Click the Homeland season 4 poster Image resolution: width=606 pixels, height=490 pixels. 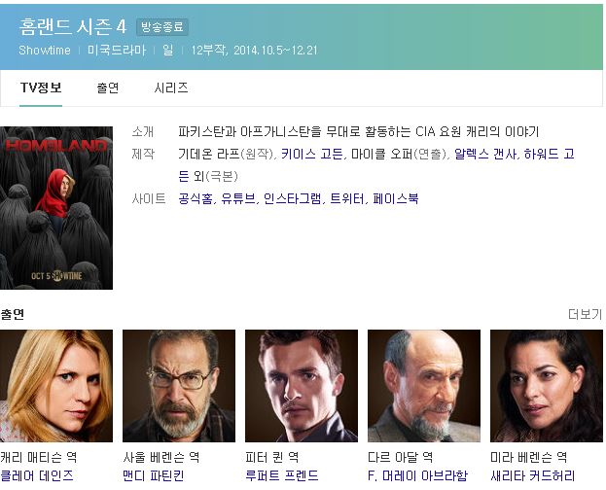pyautogui.click(x=56, y=208)
